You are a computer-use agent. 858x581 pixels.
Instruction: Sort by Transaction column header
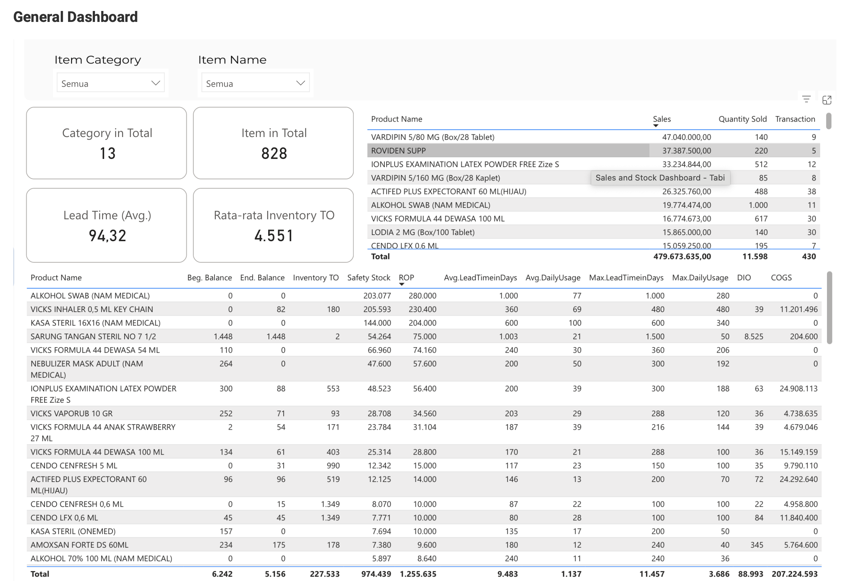tap(794, 119)
